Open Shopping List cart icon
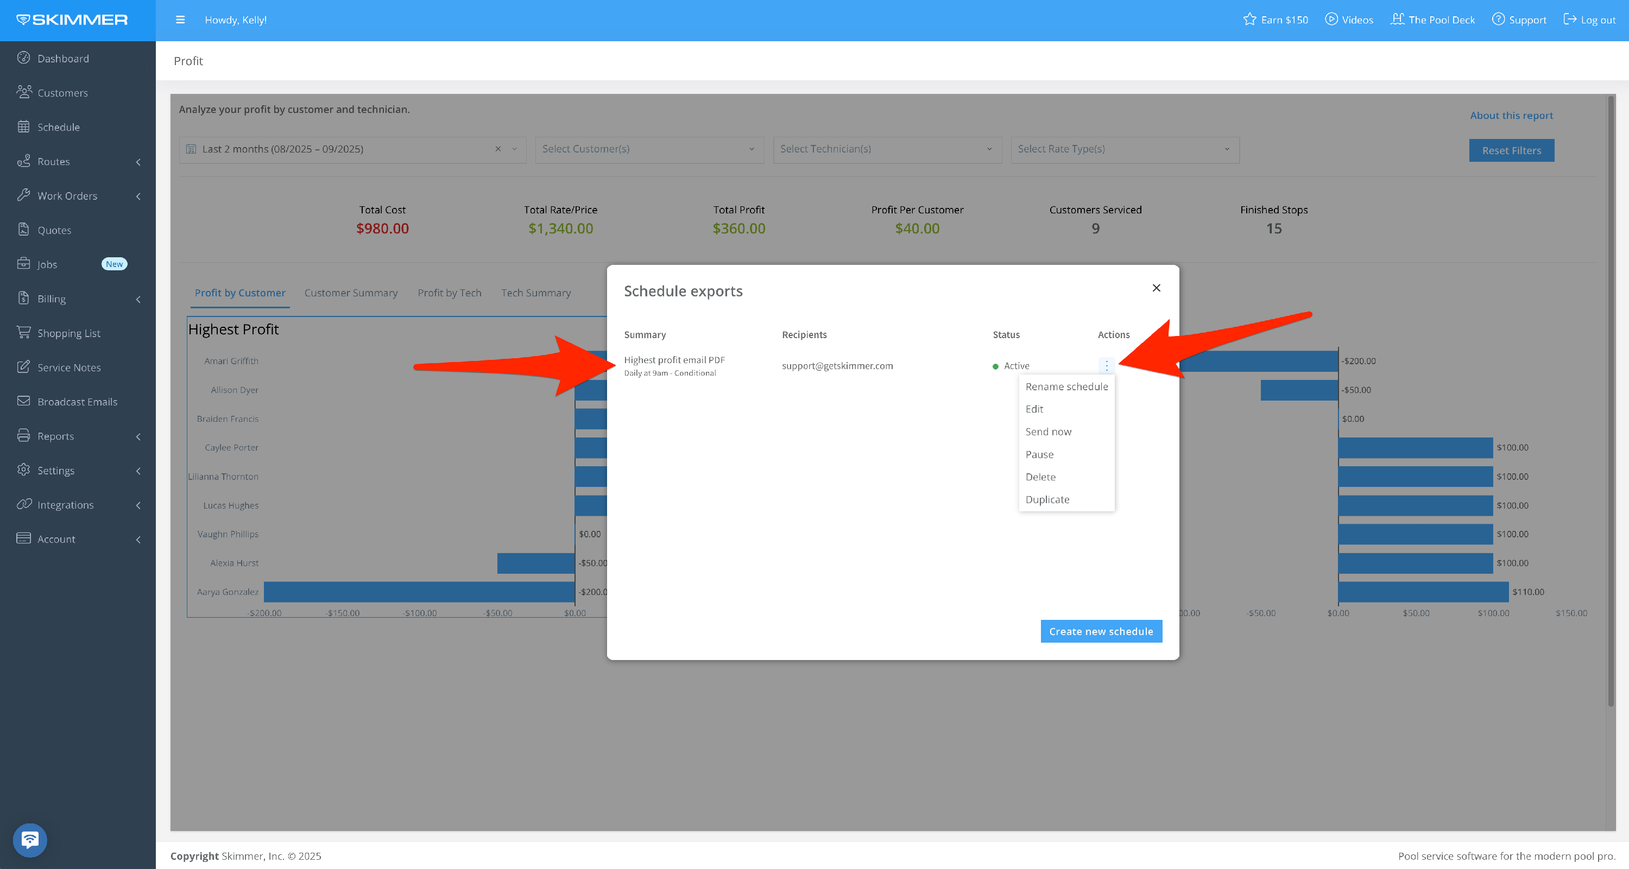Image resolution: width=1629 pixels, height=869 pixels. [23, 332]
